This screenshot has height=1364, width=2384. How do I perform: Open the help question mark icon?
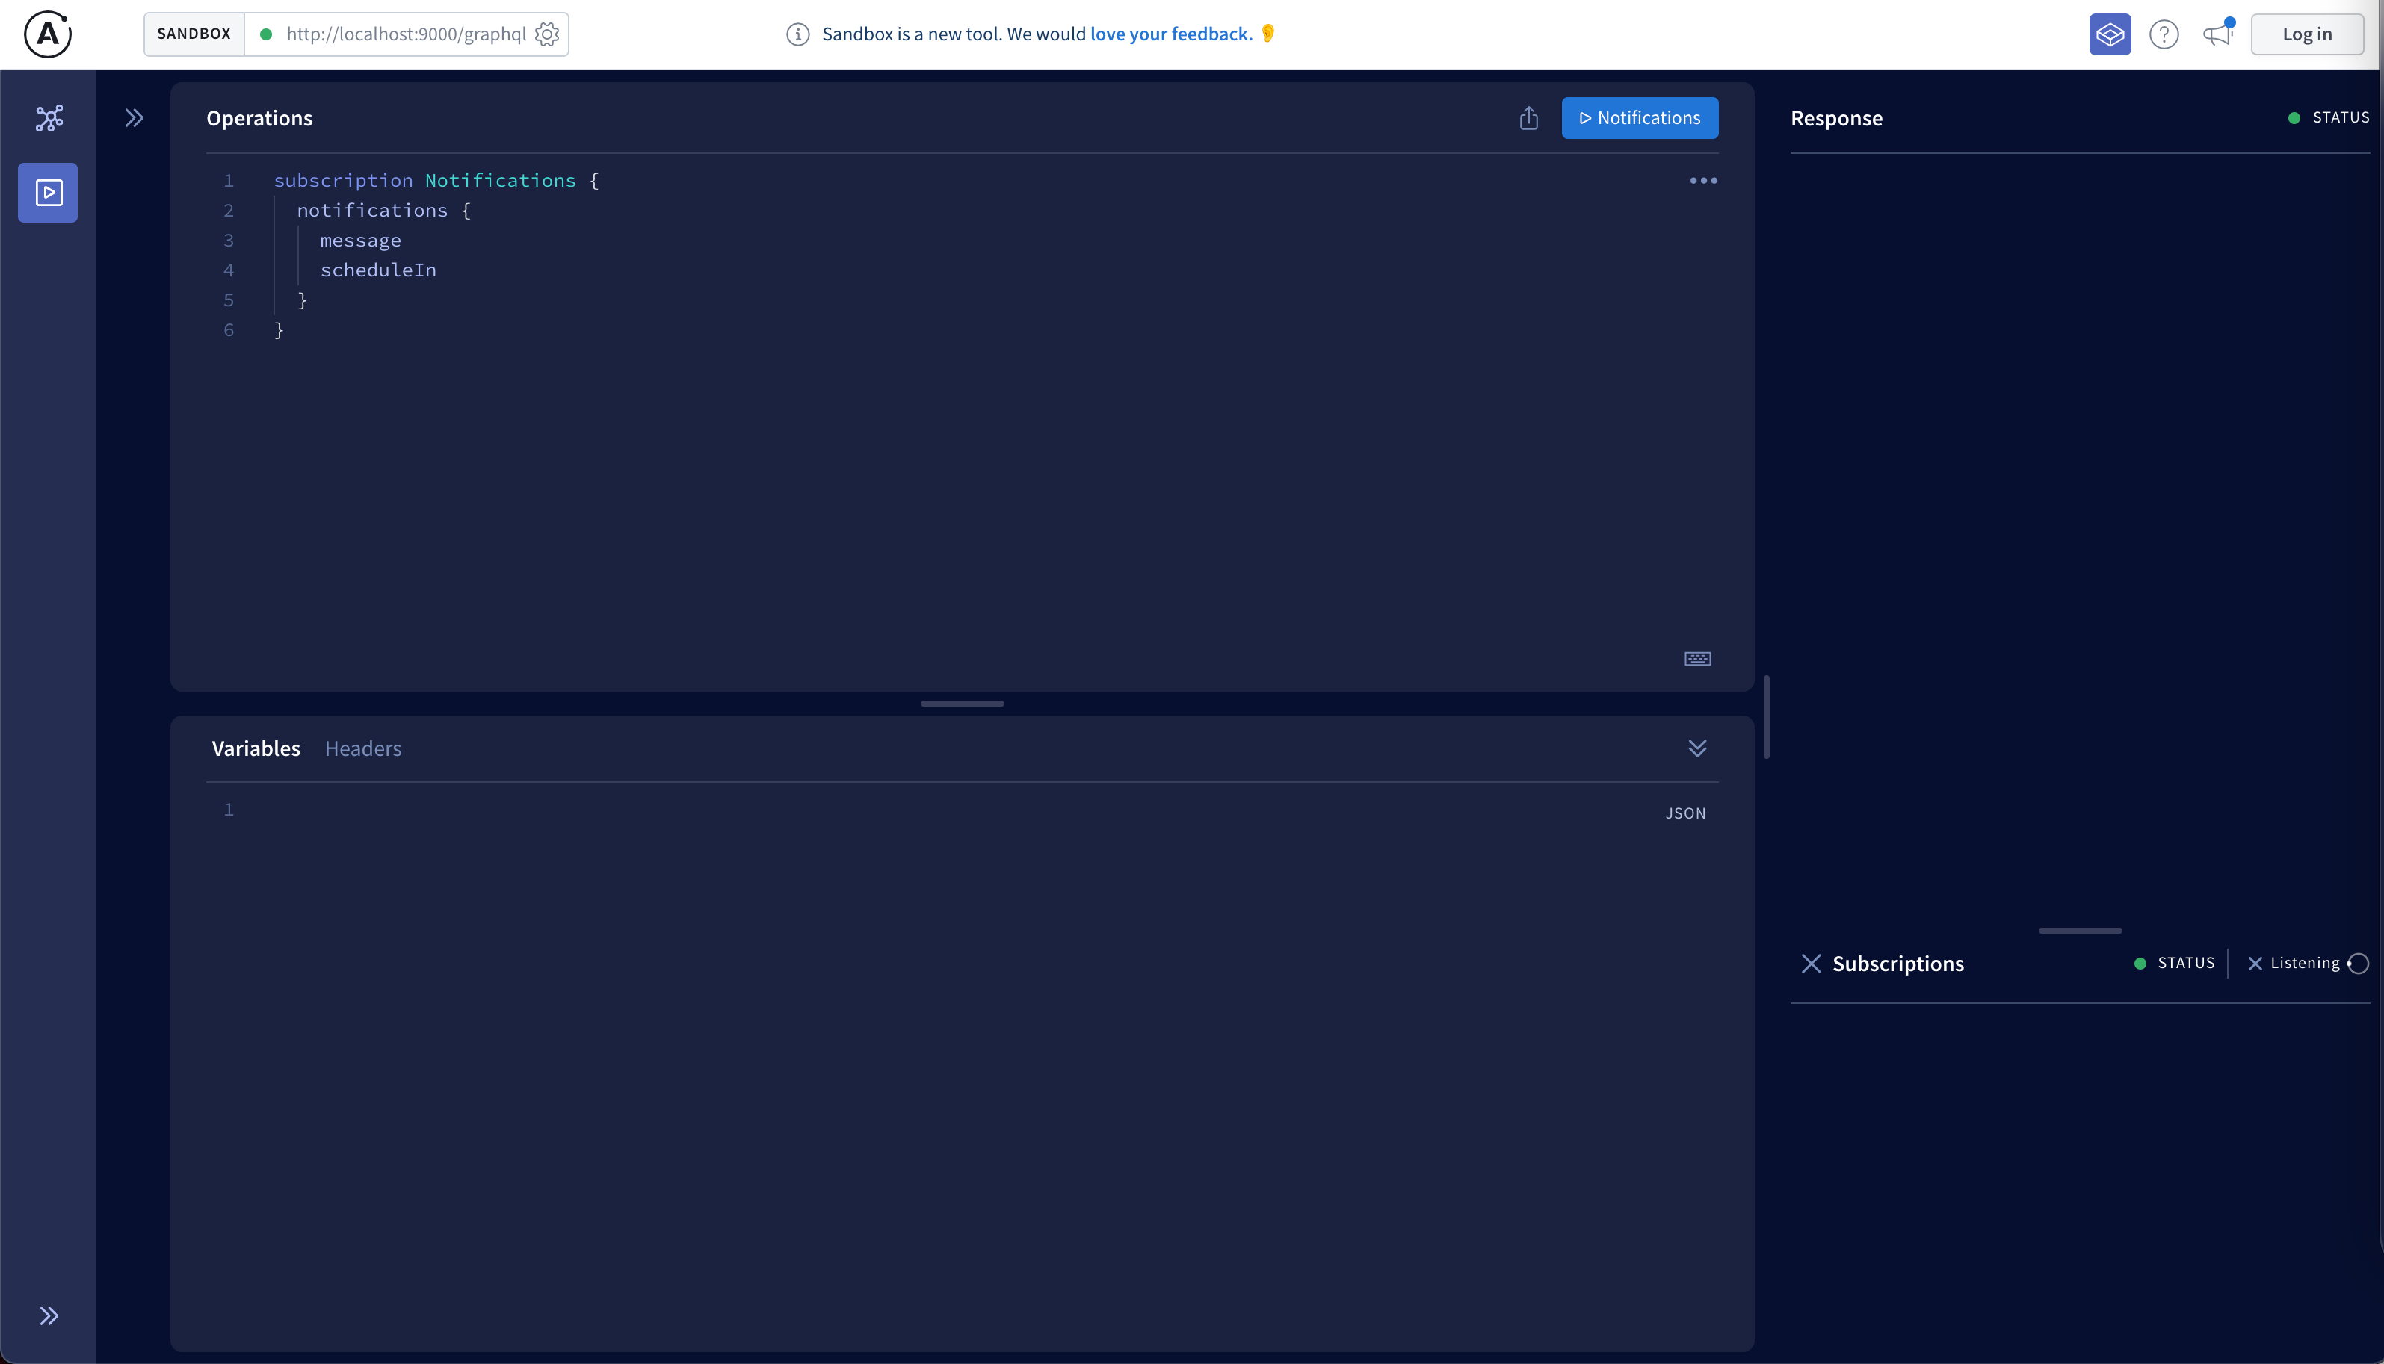tap(2164, 34)
